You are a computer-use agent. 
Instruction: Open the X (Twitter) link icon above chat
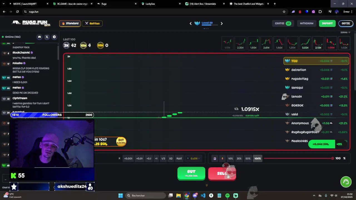click(47, 37)
